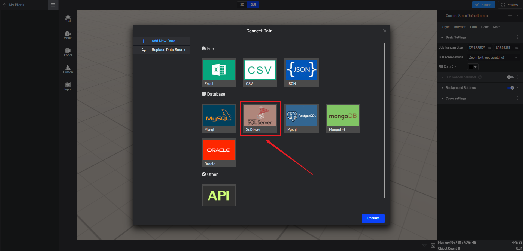Open Background Settings options menu
523x251 pixels.
click(518, 88)
